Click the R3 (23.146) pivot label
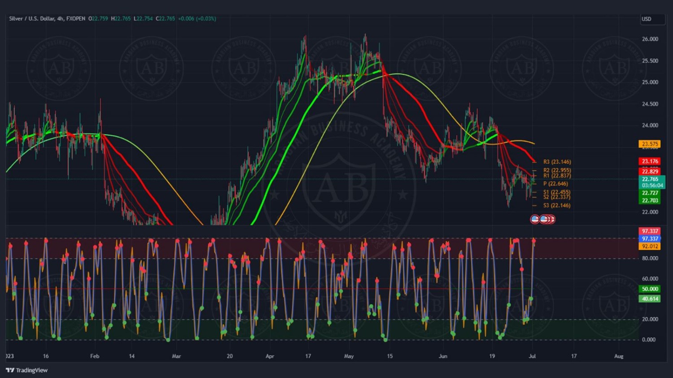673x378 pixels. pyautogui.click(x=557, y=162)
